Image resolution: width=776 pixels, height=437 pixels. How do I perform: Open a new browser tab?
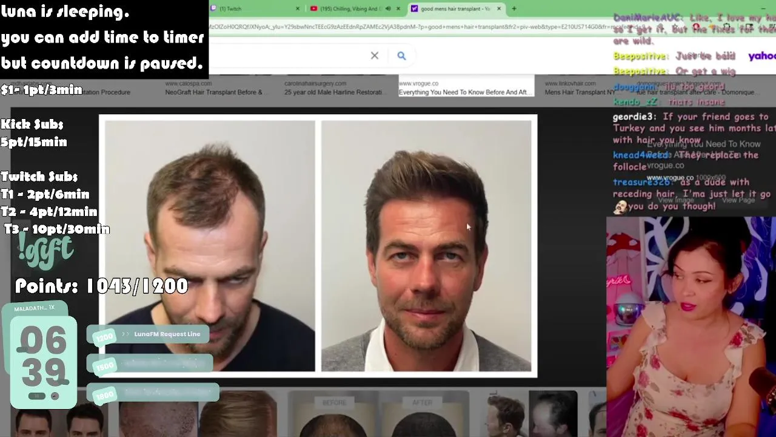point(514,8)
